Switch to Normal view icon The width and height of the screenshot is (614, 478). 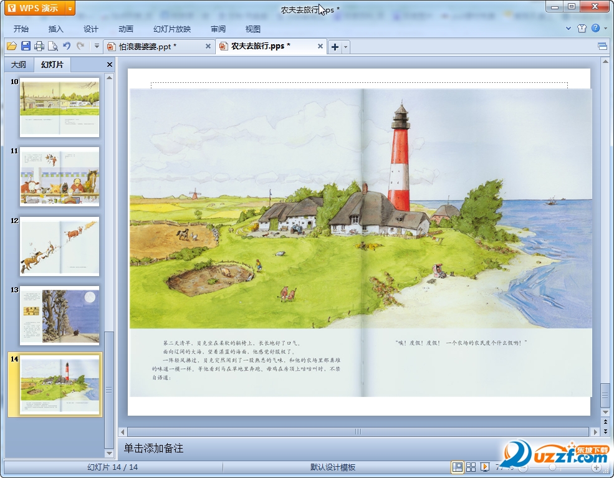(x=457, y=467)
